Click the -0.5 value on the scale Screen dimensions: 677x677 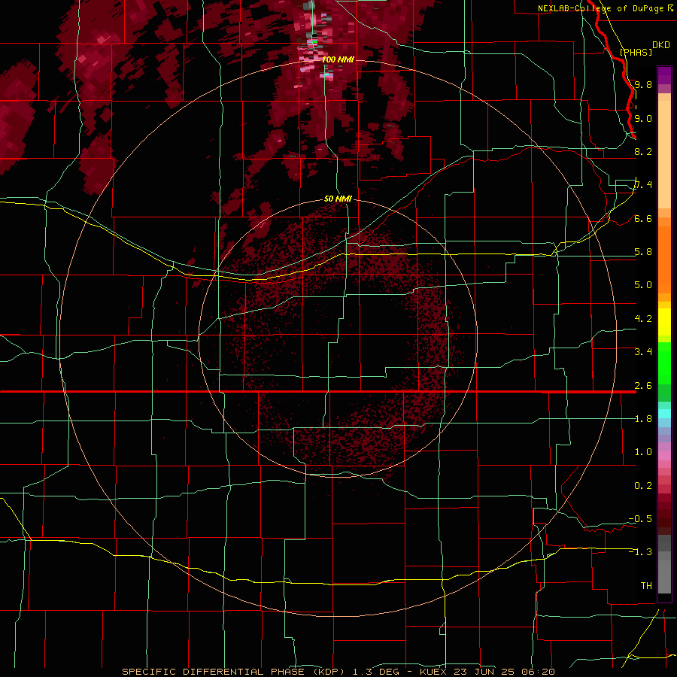(x=640, y=519)
